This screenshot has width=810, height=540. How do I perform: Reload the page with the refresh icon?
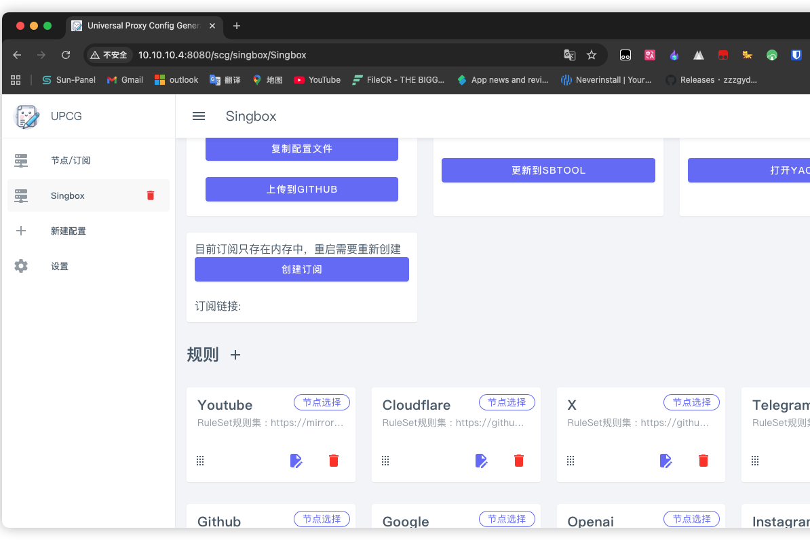tap(66, 55)
